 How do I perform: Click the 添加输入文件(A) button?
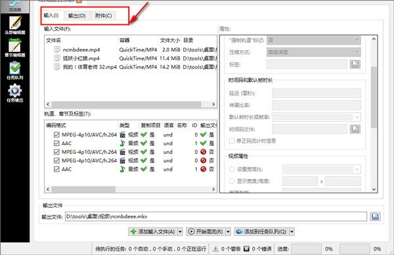[153, 231]
